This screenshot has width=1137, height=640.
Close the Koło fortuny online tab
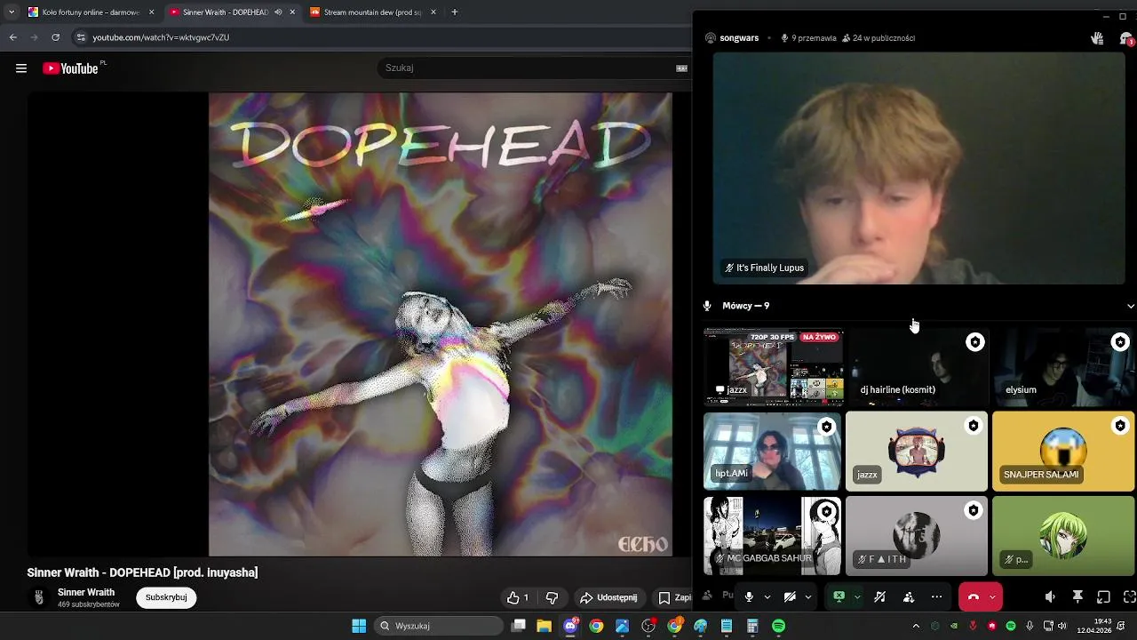151,12
